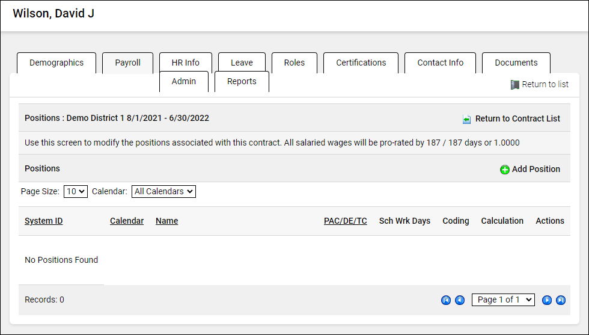Image resolution: width=589 pixels, height=335 pixels.
Task: Switch to the Demographics tab
Action: tap(56, 63)
